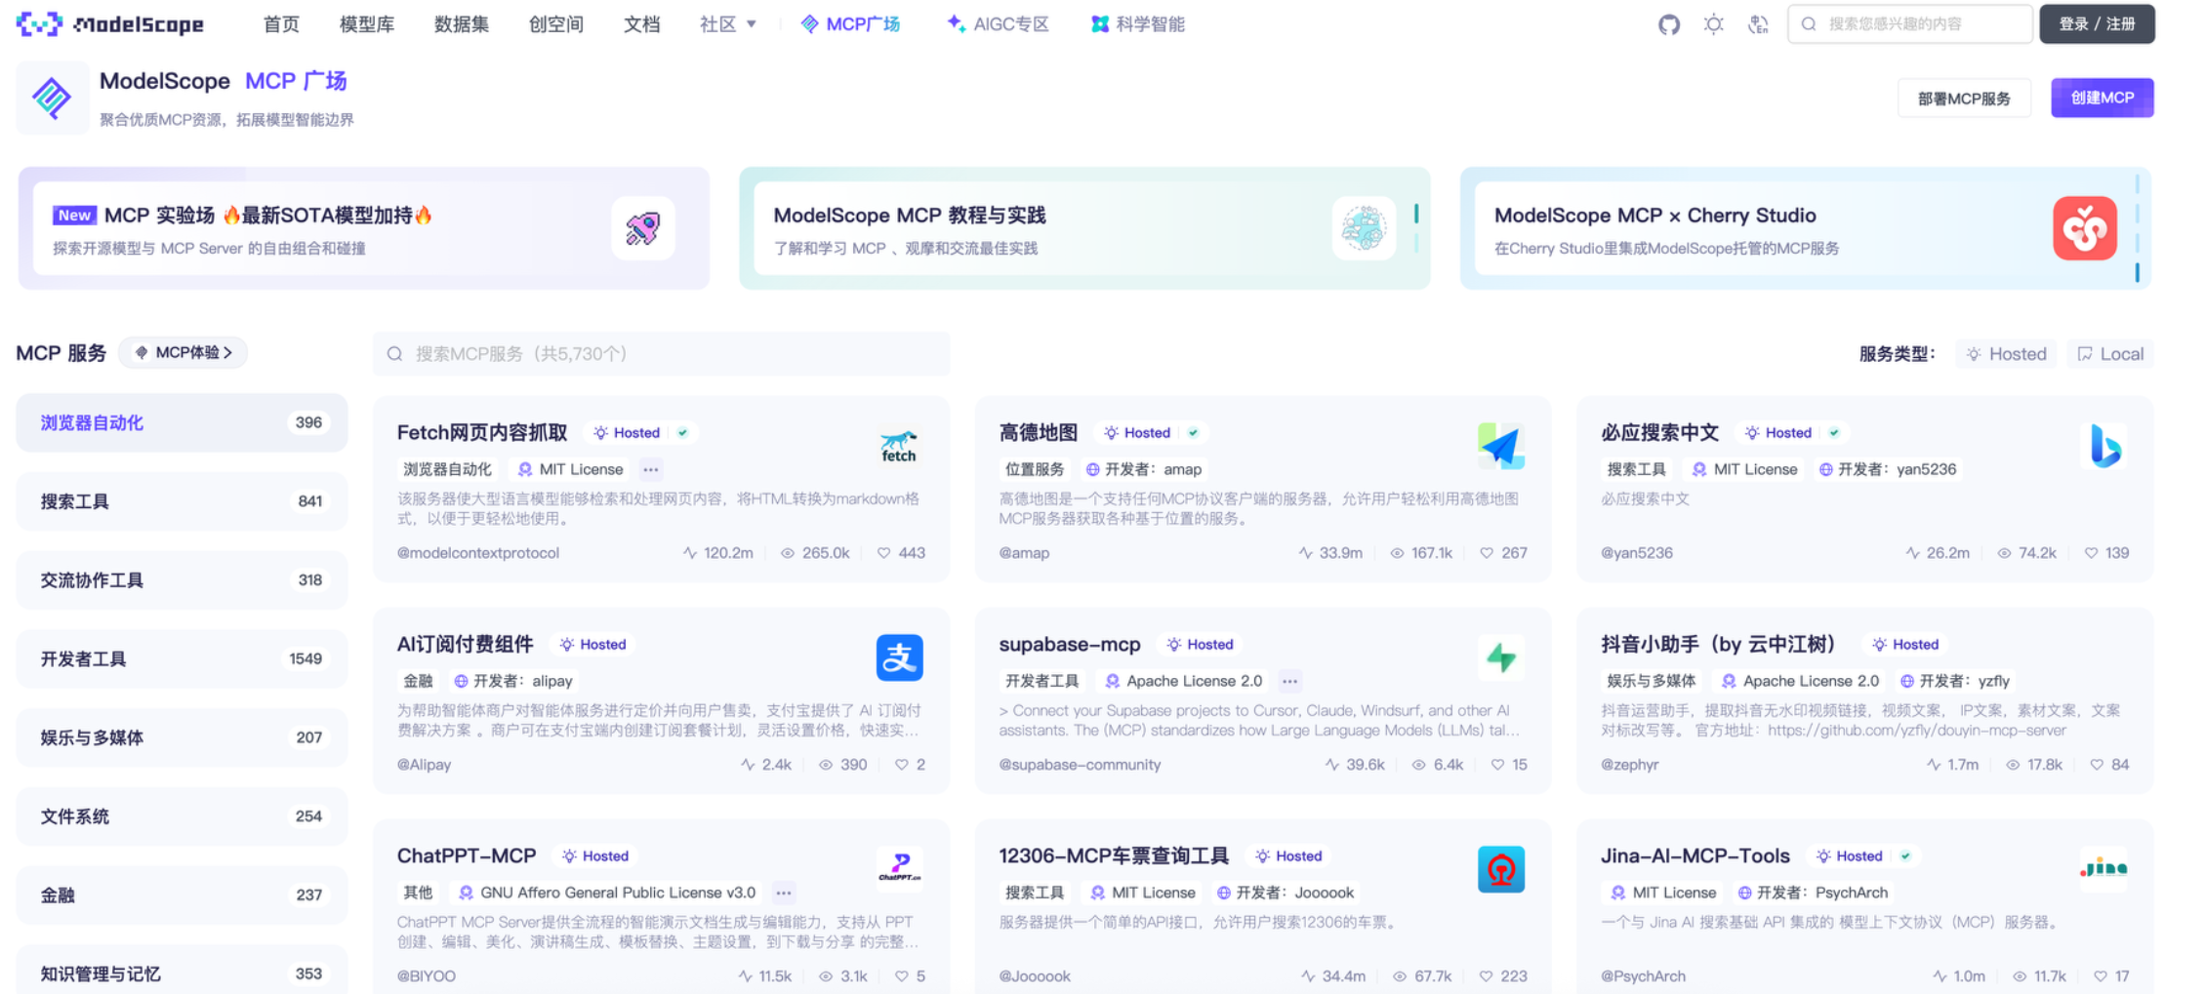Click the 登录 / 注册 button
Image resolution: width=2205 pixels, height=994 pixels.
pos(2098,24)
